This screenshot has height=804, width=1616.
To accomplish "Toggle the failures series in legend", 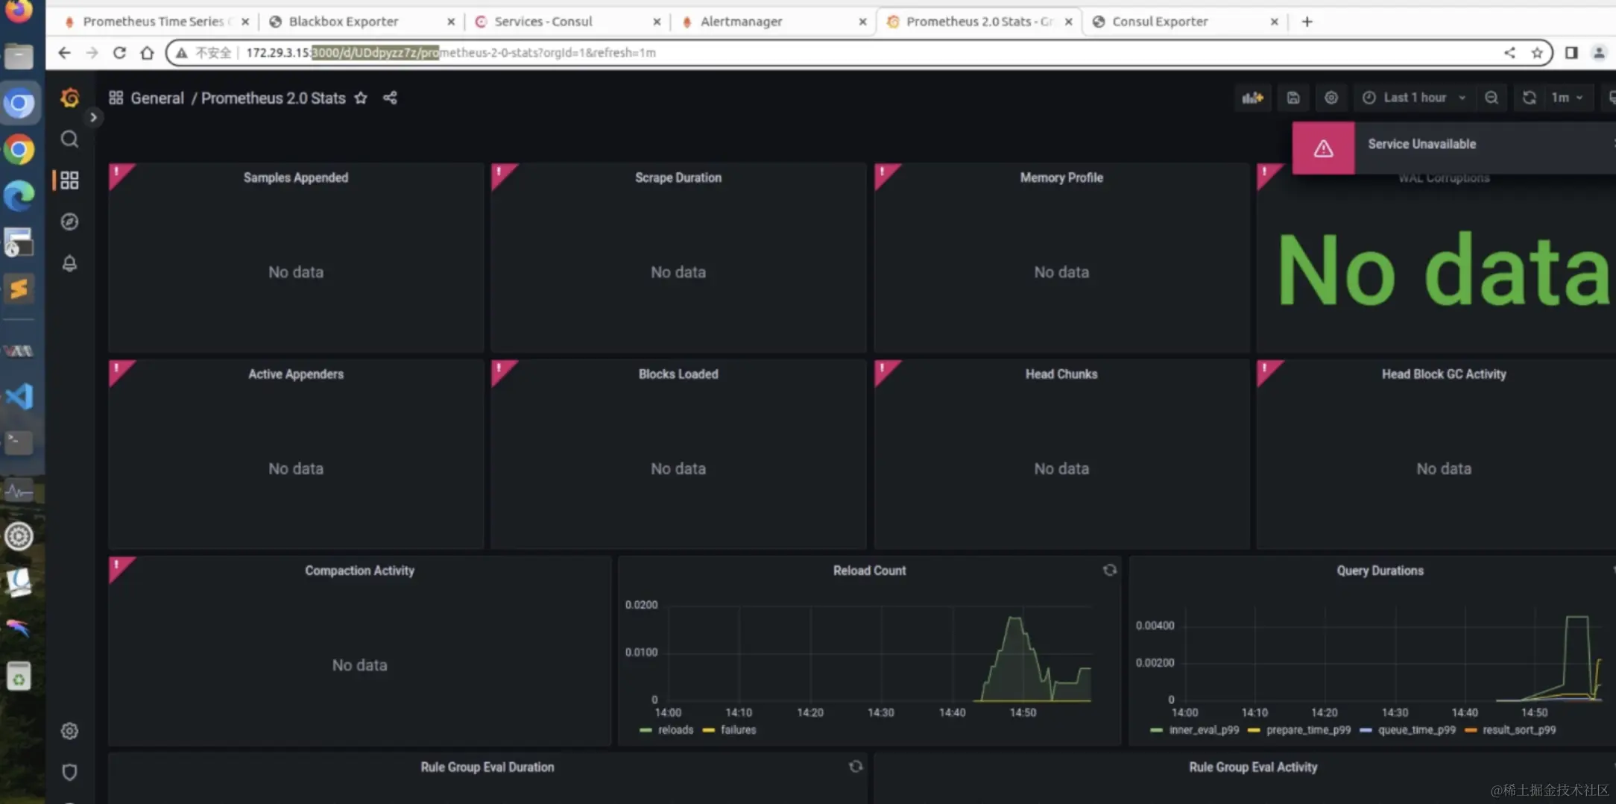I will [x=730, y=730].
